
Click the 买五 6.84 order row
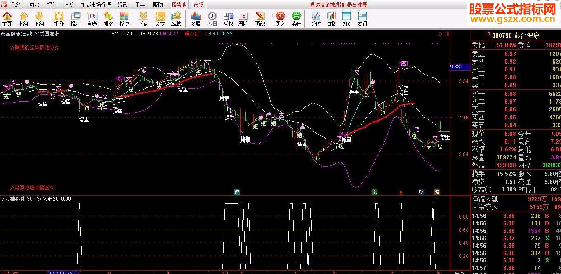[516, 125]
